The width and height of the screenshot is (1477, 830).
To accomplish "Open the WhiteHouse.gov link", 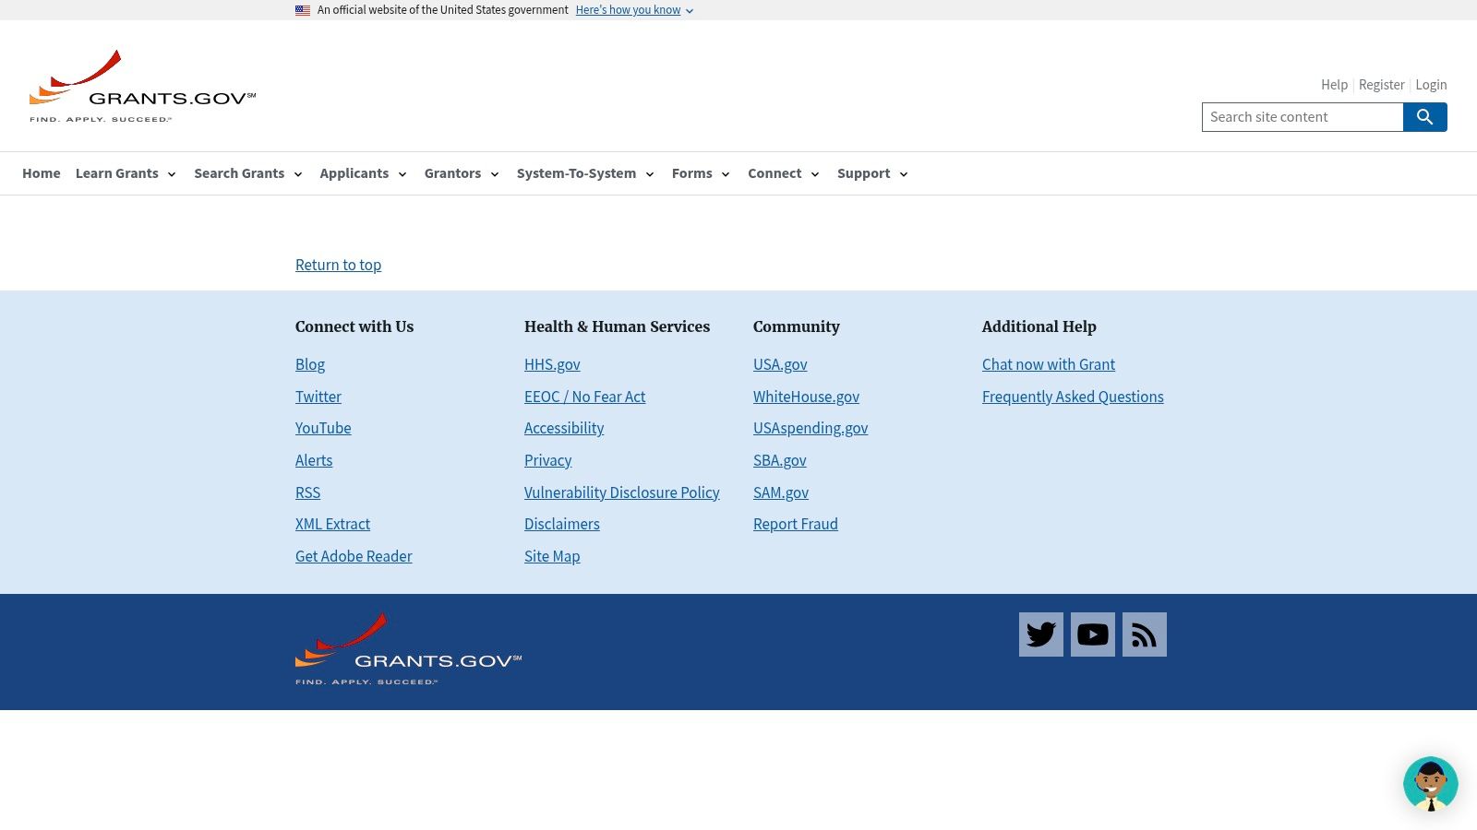I will click(x=806, y=397).
